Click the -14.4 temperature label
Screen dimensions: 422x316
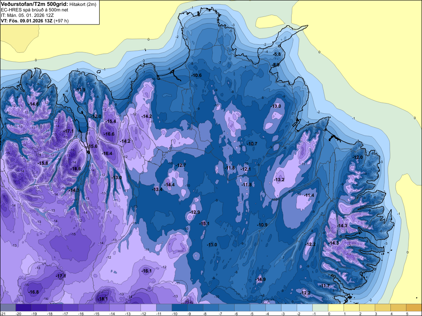170,185
